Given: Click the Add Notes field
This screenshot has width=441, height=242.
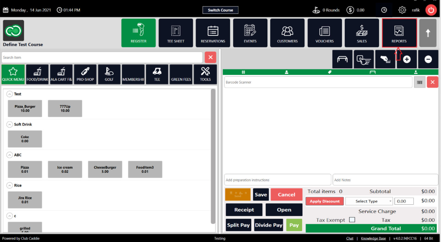Looking at the screenshot, I should click(x=385, y=180).
